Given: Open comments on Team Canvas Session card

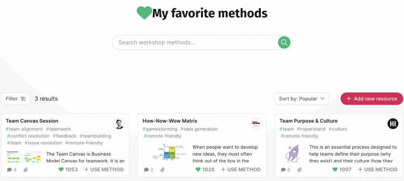Looking at the screenshot, I should coord(11,170).
